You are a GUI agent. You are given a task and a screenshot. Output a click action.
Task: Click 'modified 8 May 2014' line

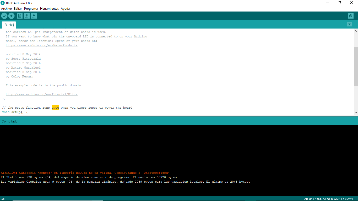pos(23,54)
